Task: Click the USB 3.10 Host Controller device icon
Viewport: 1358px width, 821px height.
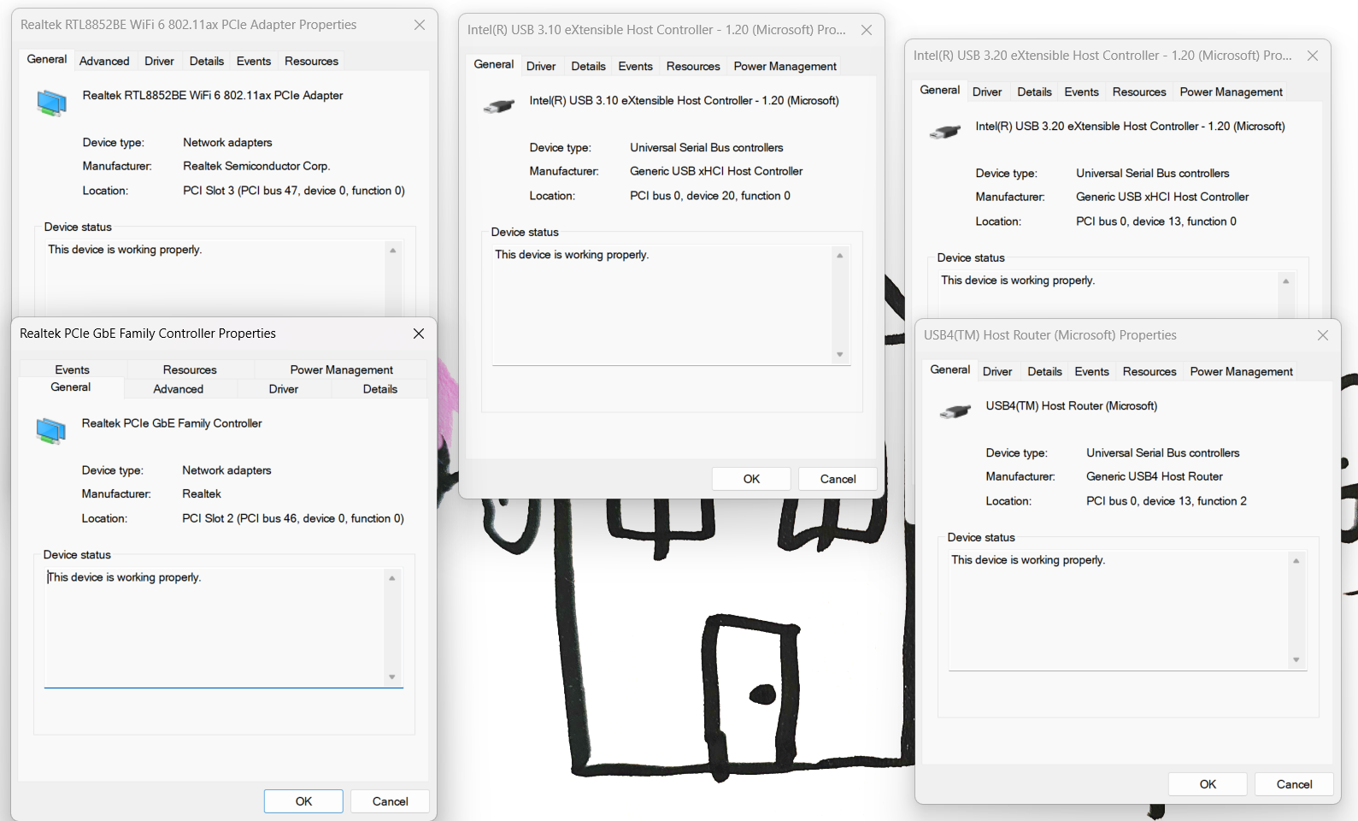Action: (498, 107)
